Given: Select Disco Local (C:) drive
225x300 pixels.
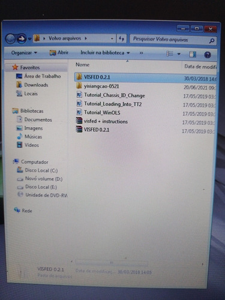Looking at the screenshot, I should [41, 170].
